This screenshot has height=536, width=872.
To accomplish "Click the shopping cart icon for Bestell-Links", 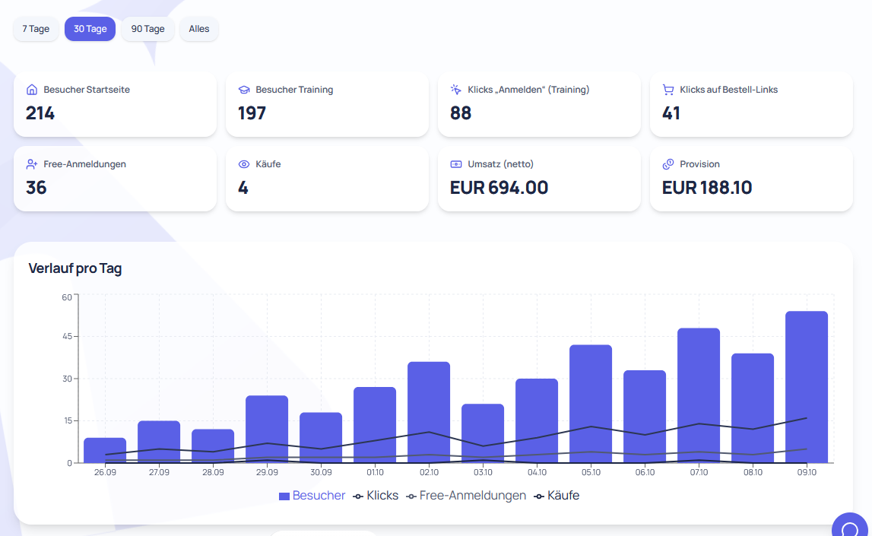I will (x=668, y=90).
